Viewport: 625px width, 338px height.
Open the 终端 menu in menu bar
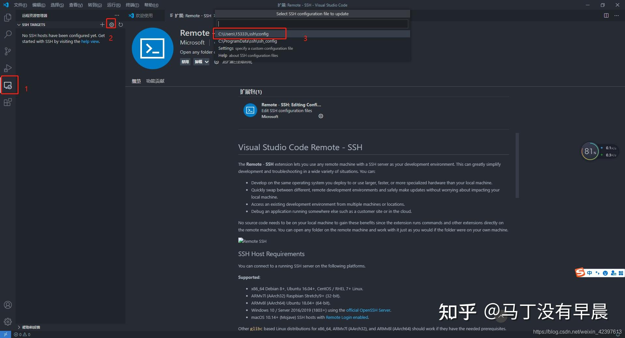pyautogui.click(x=132, y=5)
